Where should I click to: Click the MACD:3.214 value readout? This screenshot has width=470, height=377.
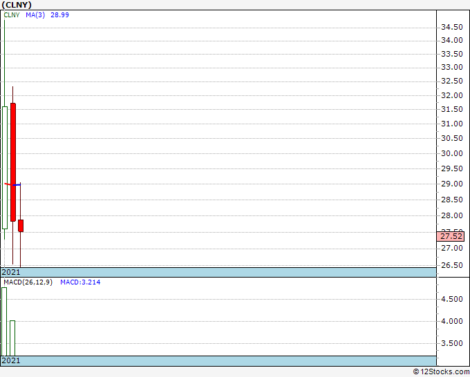(x=80, y=282)
